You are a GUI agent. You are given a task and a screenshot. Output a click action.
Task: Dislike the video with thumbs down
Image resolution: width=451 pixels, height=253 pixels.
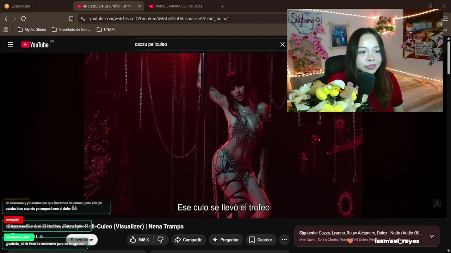[x=161, y=240]
